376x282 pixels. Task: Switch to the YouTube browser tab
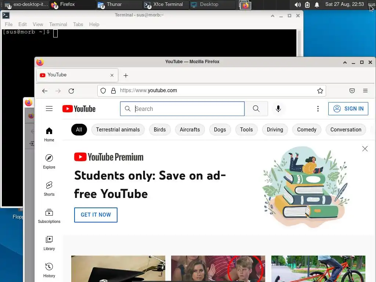pos(77,75)
